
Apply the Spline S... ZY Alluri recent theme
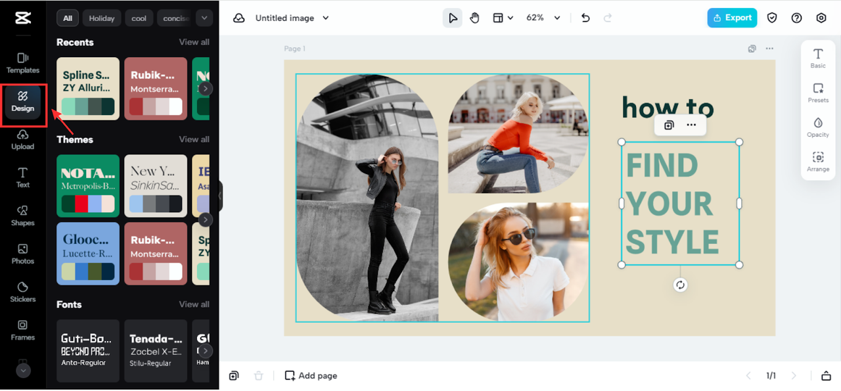(x=88, y=89)
